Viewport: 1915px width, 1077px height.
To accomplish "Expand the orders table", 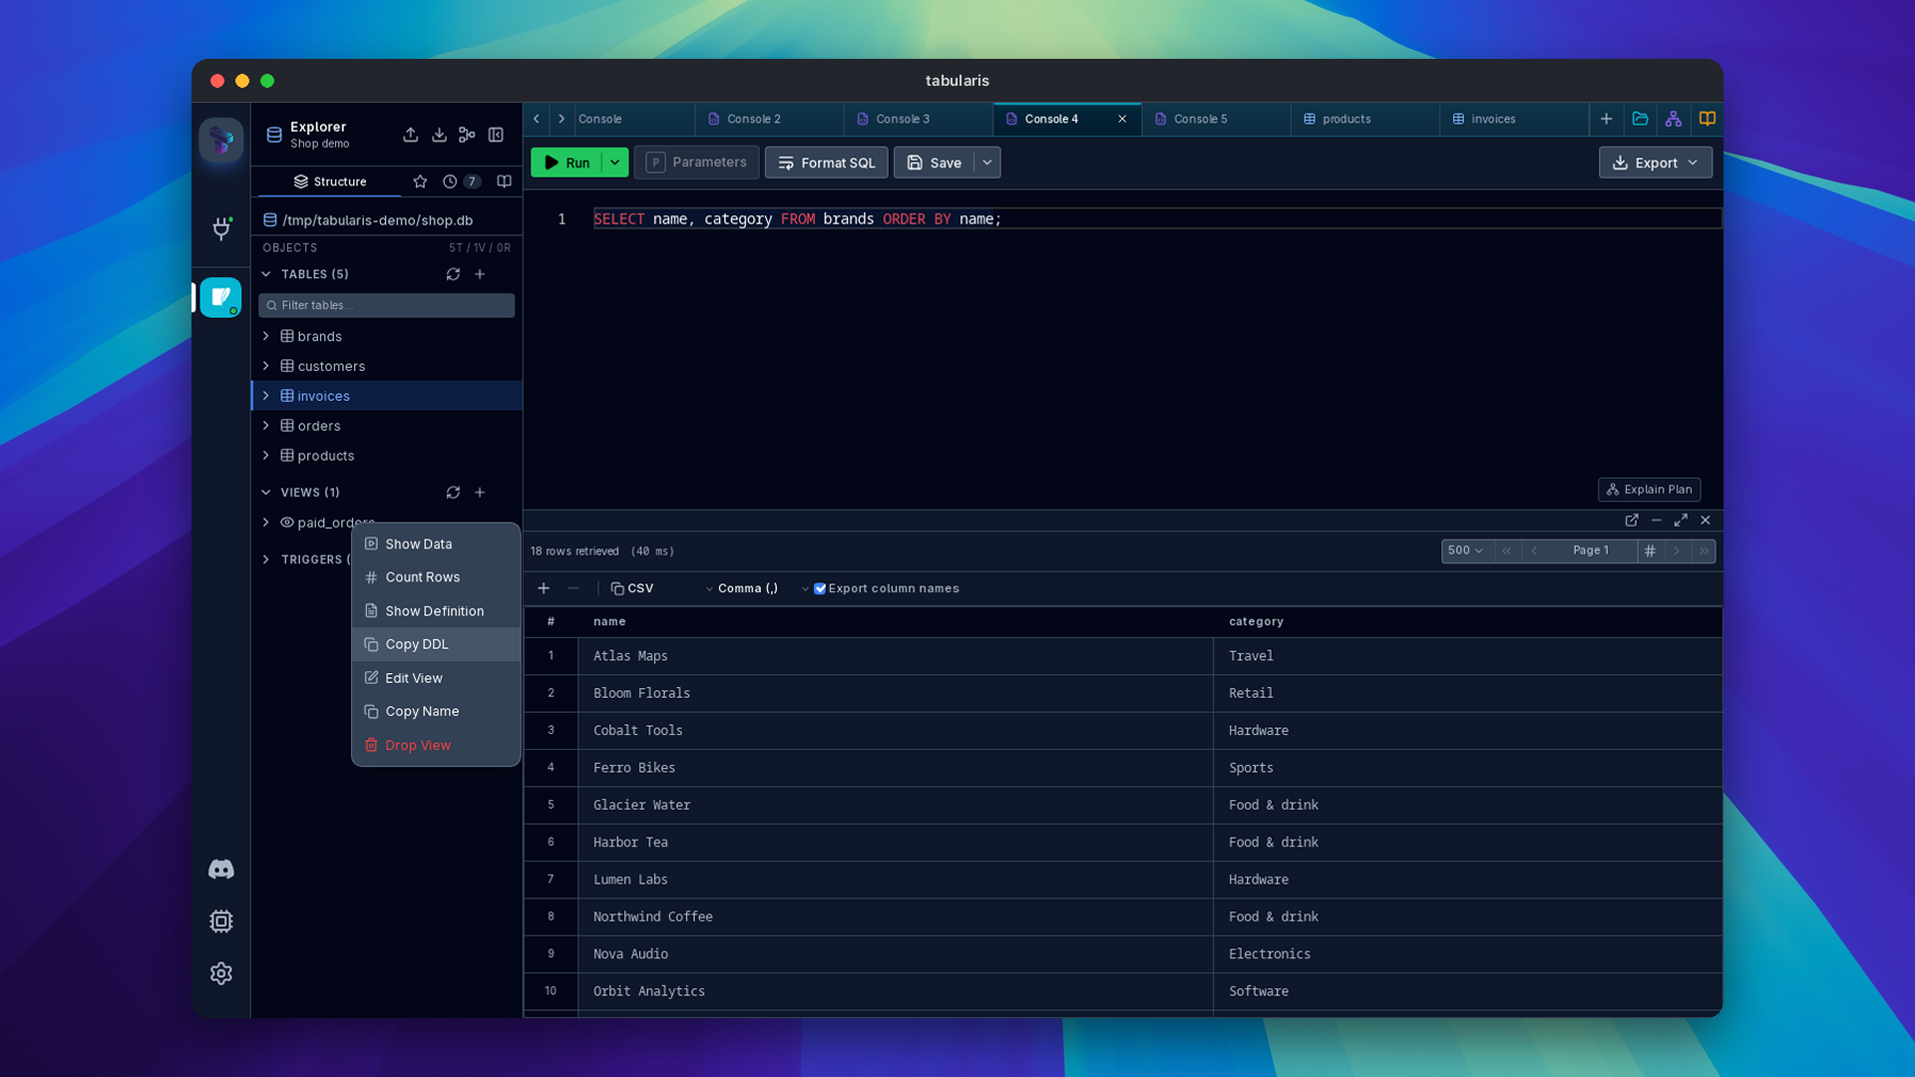I will (x=266, y=426).
